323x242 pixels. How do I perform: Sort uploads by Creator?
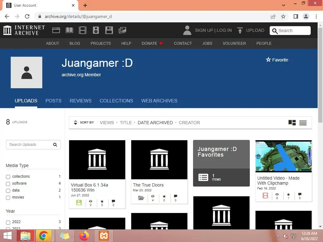189,123
